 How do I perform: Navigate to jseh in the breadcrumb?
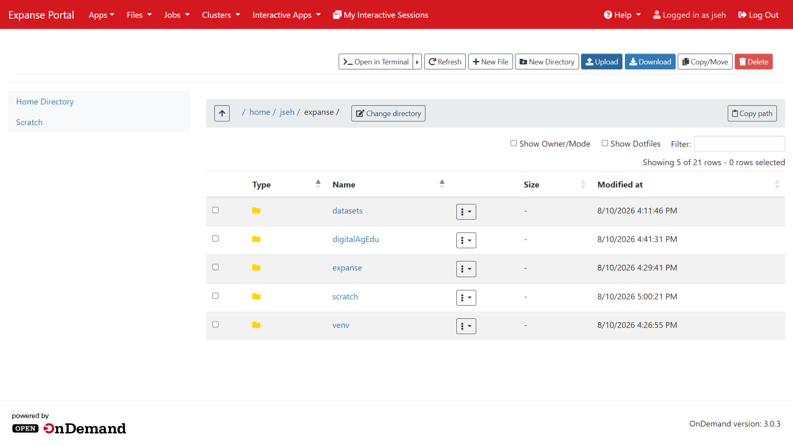click(x=287, y=112)
